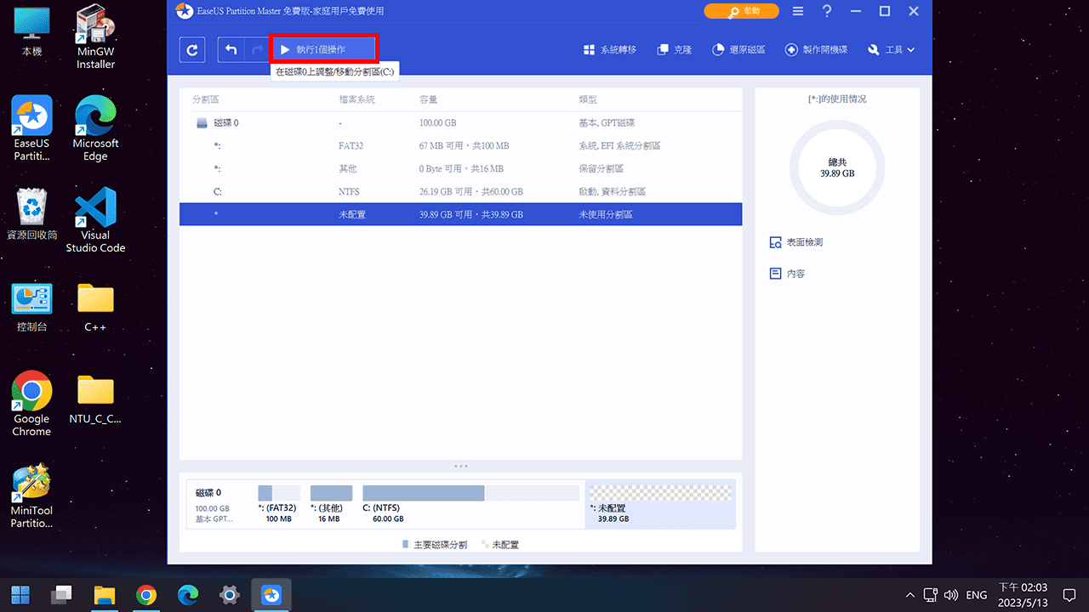
Task: Open the 工具 tools dropdown
Action: (891, 49)
